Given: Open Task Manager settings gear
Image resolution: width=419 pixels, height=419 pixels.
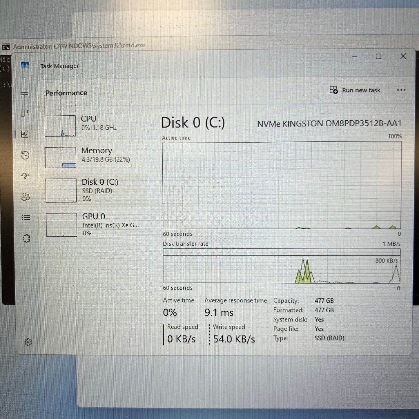Looking at the screenshot, I should tap(28, 342).
